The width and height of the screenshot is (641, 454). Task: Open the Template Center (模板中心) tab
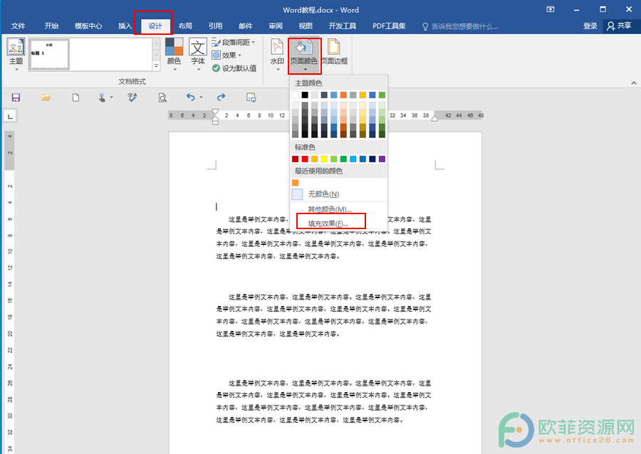[88, 26]
